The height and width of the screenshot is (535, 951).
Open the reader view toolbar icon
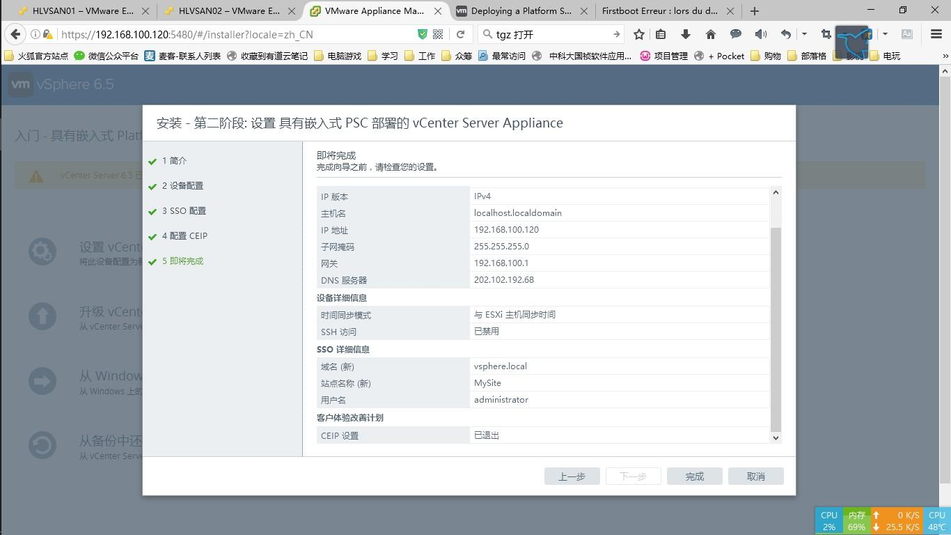point(907,34)
